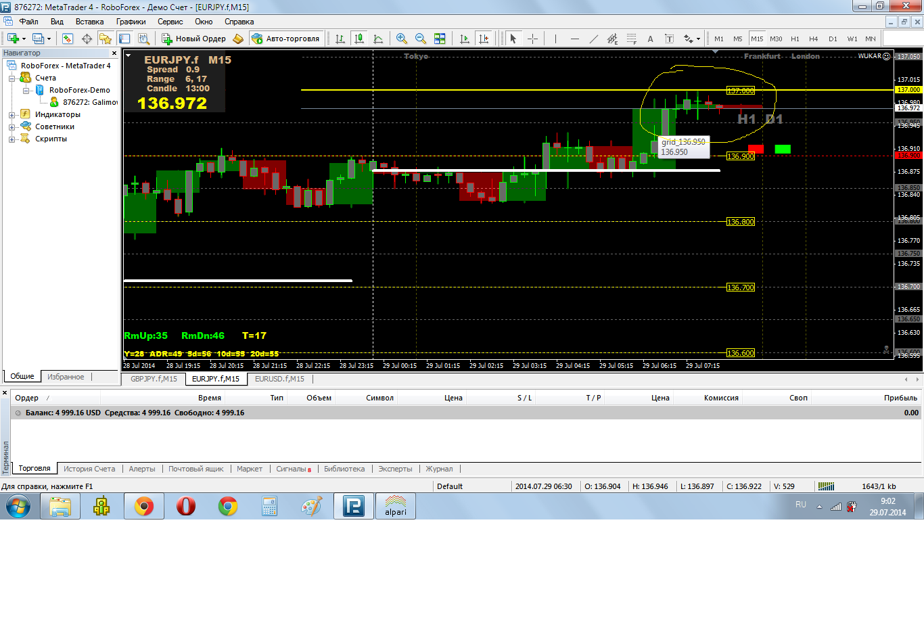Switch to H1 timeframe

click(x=795, y=39)
